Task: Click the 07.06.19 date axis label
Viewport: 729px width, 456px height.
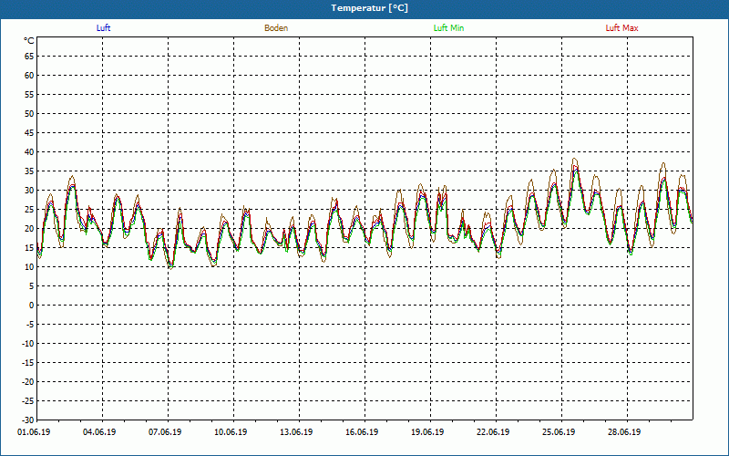Action: pyautogui.click(x=165, y=432)
